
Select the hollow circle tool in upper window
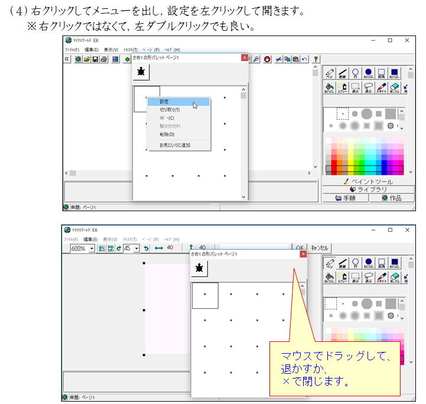(355, 73)
